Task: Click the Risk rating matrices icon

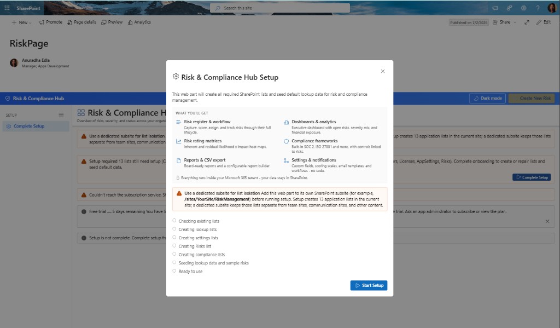Action: click(x=179, y=141)
